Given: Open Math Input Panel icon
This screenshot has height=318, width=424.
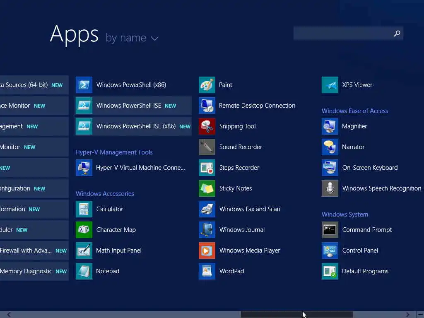Looking at the screenshot, I should [x=84, y=251].
